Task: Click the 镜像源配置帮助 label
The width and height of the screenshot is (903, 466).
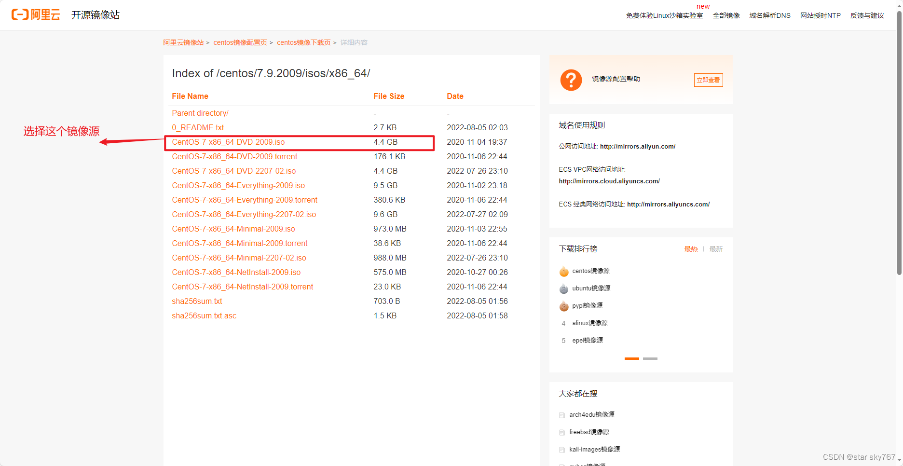Action: (616, 79)
